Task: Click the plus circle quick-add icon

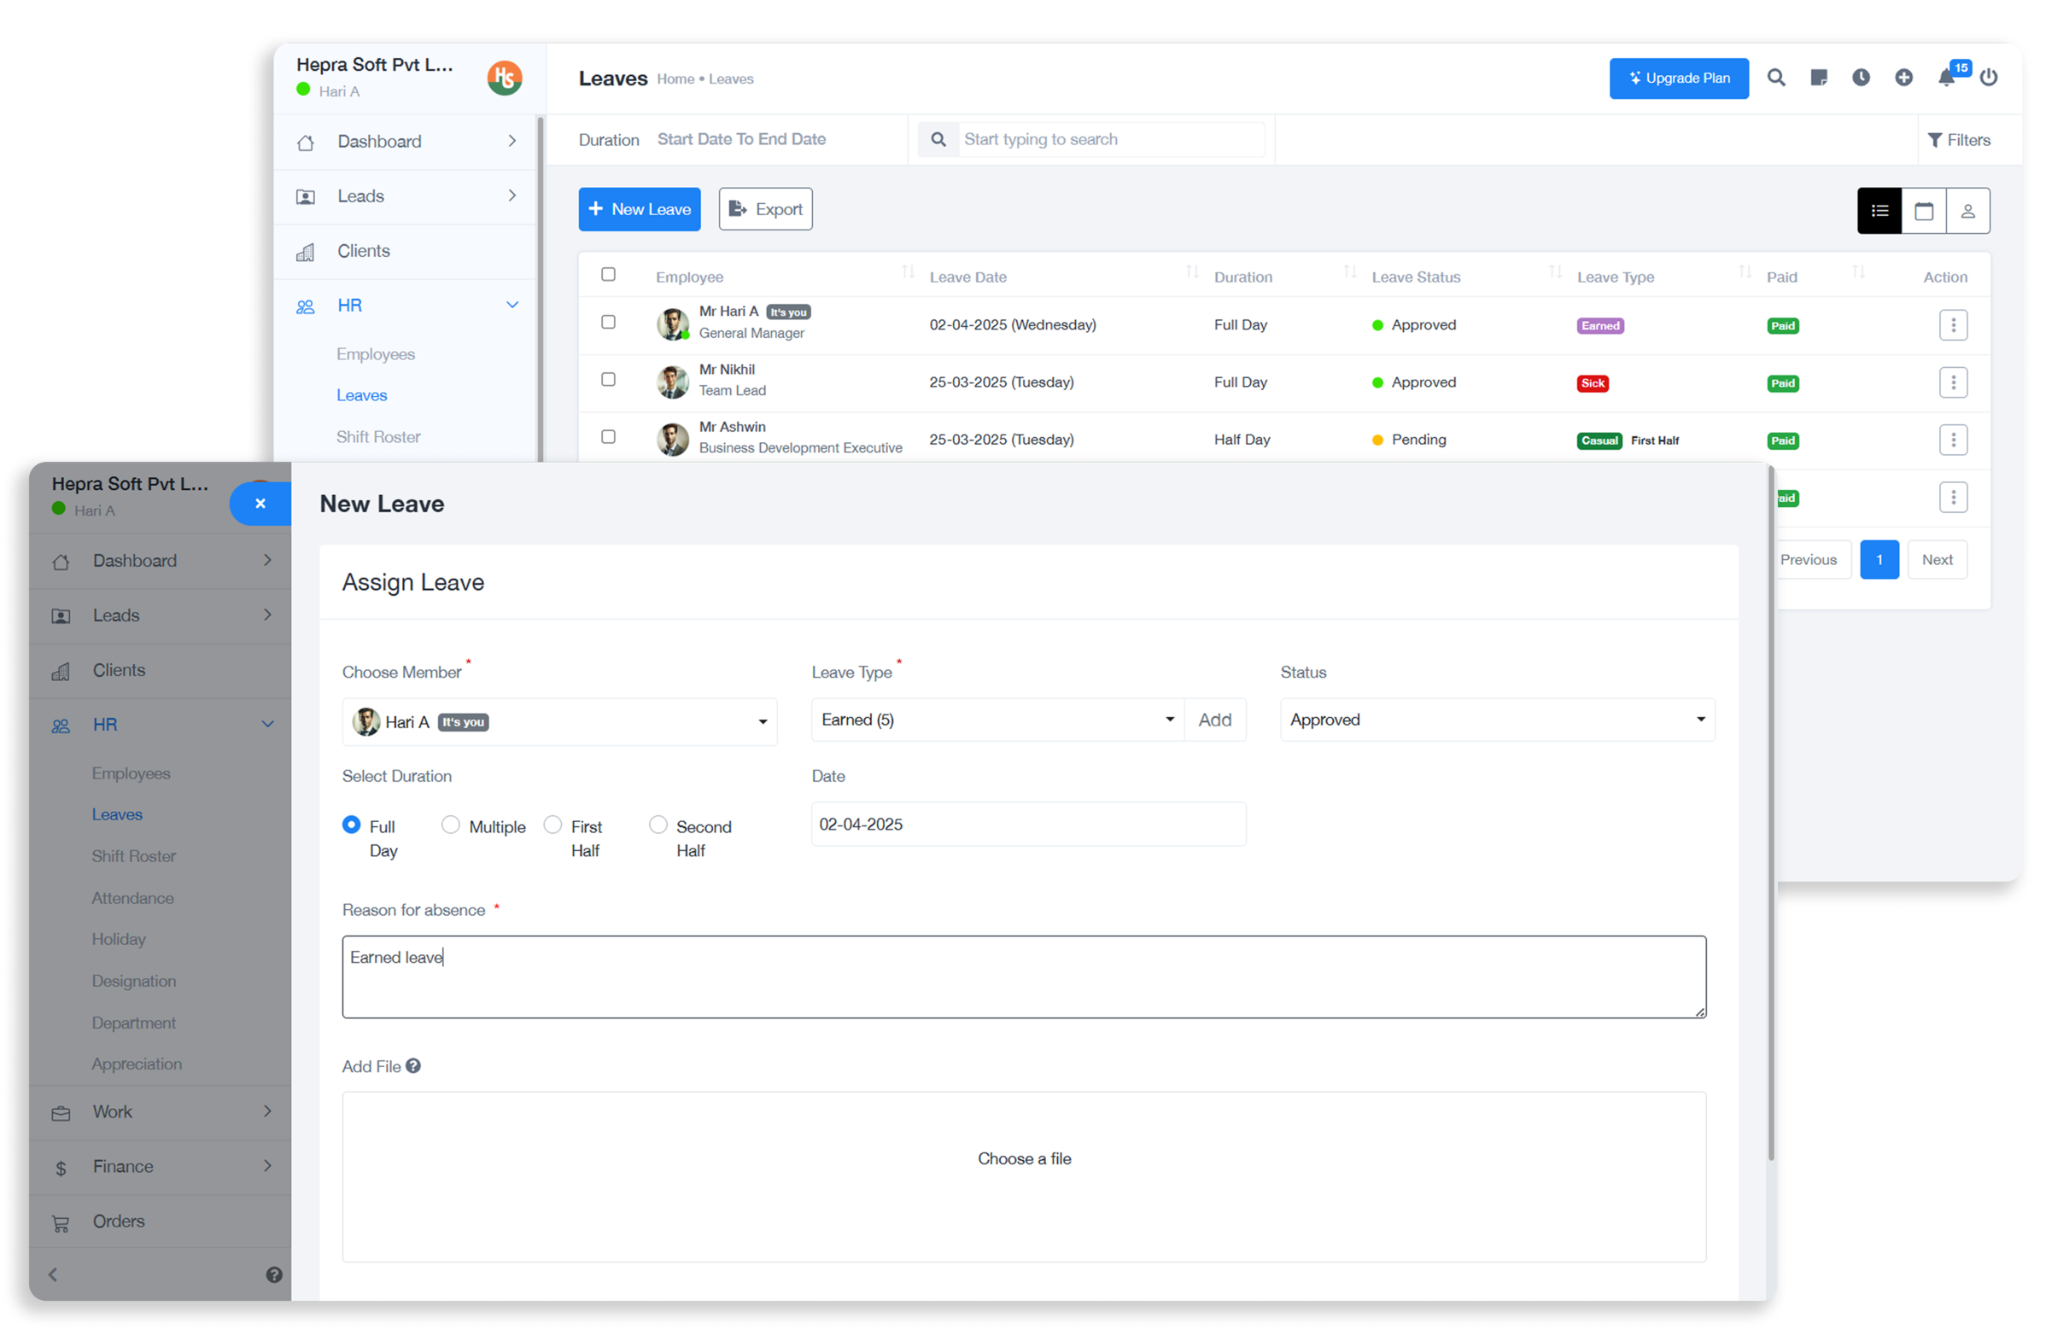Action: tap(1904, 79)
